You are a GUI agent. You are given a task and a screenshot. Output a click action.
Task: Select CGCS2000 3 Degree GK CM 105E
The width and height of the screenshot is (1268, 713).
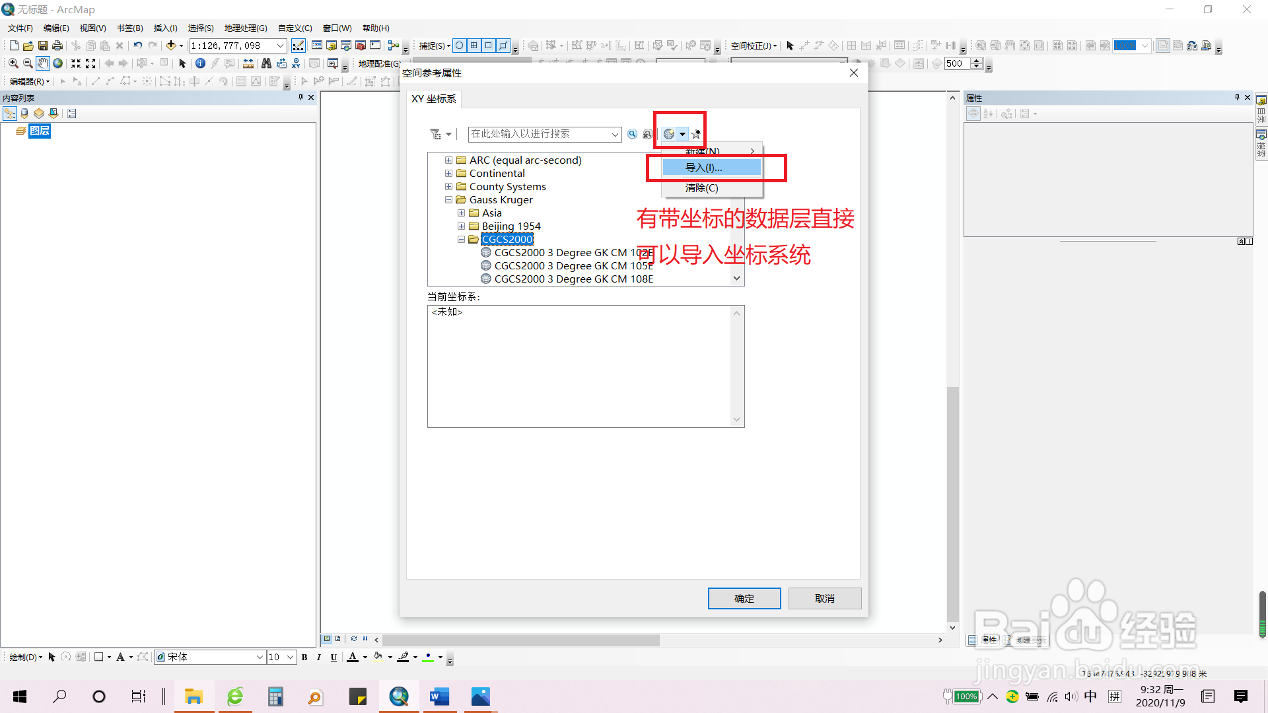pyautogui.click(x=572, y=265)
